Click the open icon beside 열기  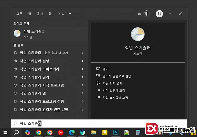(98, 68)
